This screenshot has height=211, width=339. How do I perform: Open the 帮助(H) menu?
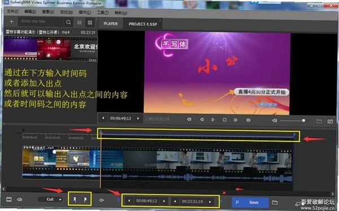[121, 13]
